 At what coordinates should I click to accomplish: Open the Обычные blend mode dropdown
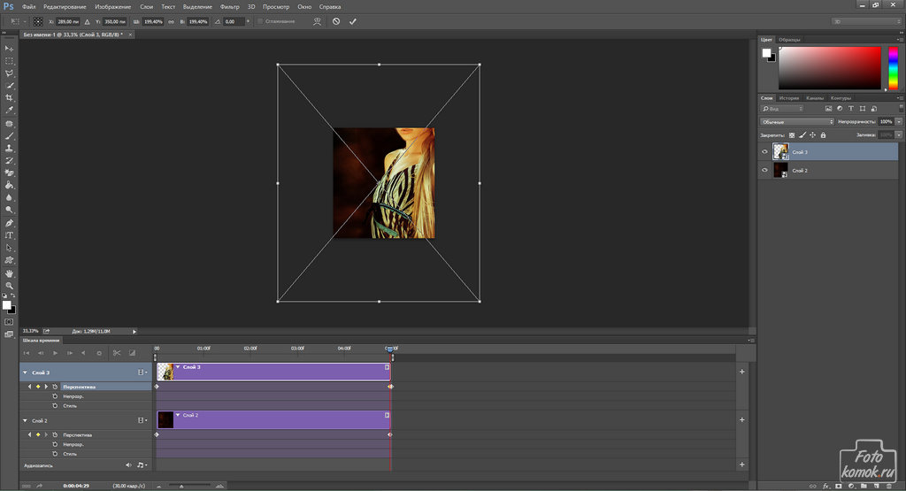click(796, 121)
